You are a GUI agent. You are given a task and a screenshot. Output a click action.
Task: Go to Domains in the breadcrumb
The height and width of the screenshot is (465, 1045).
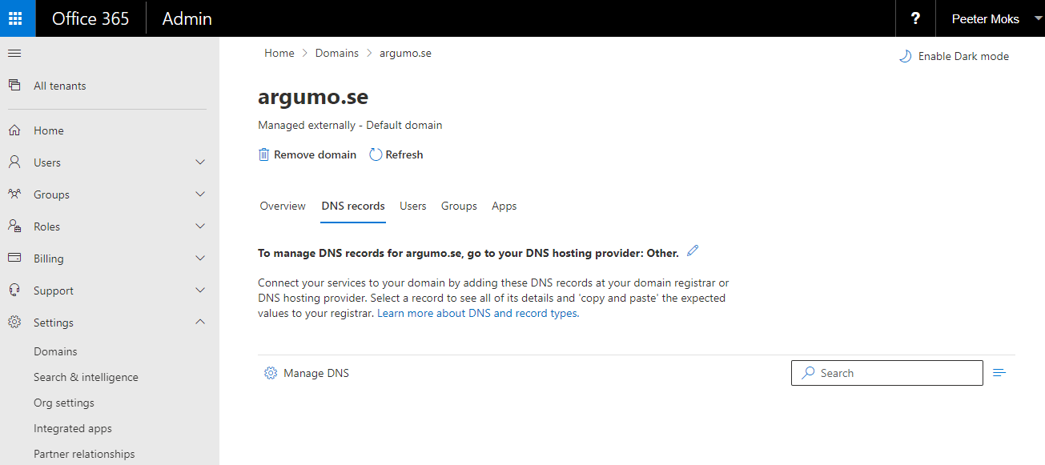click(x=337, y=53)
